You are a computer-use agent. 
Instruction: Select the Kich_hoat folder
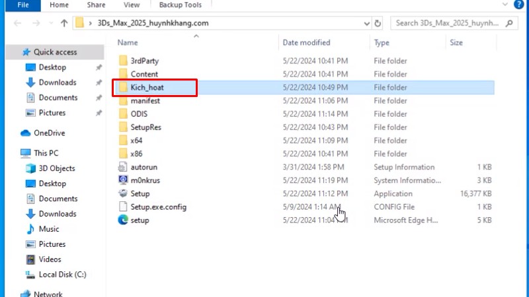[147, 88]
